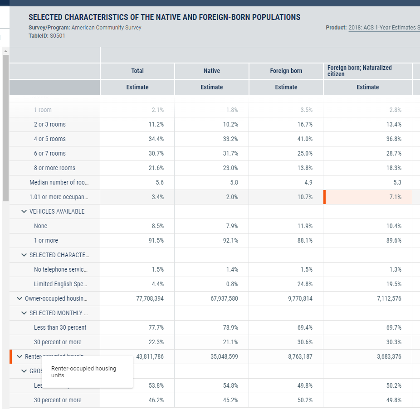
Task: Collapse the VEHICLES AVAILABLE section chevron
Action: click(24, 211)
